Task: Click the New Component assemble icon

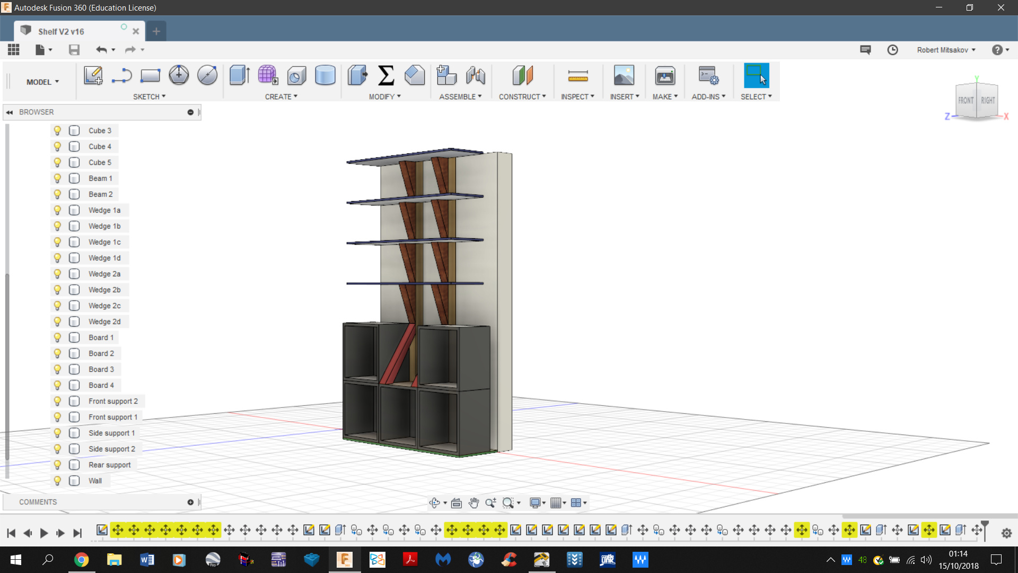Action: (x=446, y=75)
